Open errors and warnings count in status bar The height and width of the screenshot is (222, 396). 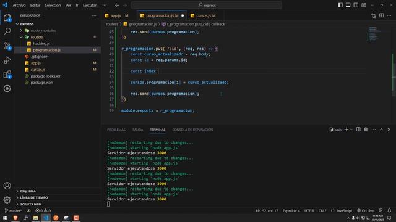click(43, 210)
